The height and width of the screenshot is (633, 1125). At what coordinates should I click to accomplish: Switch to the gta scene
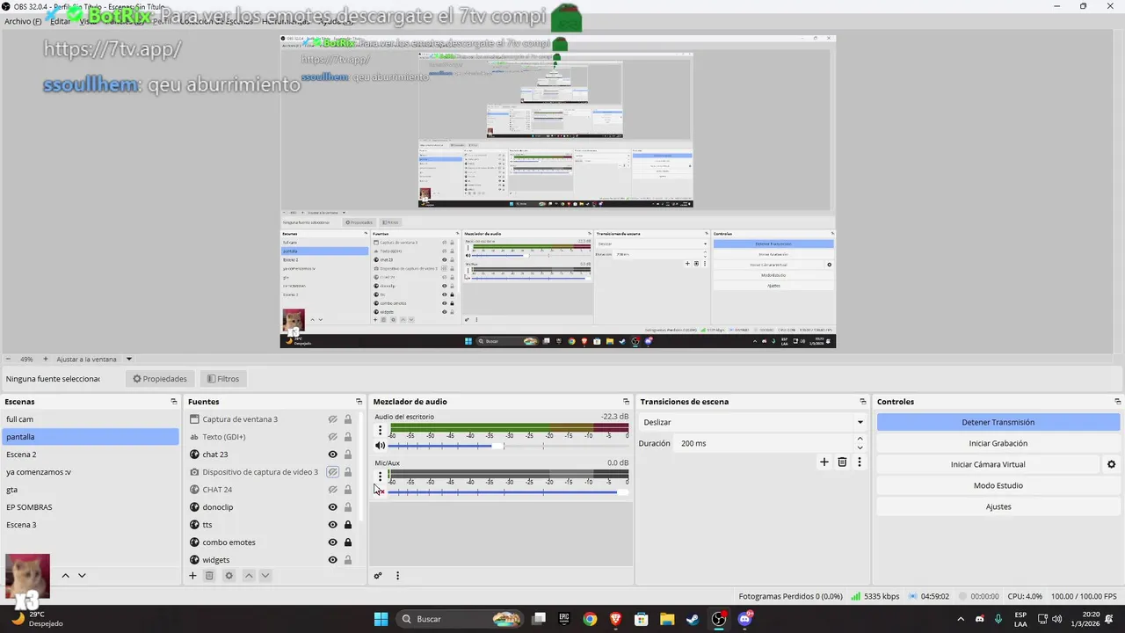(90, 490)
